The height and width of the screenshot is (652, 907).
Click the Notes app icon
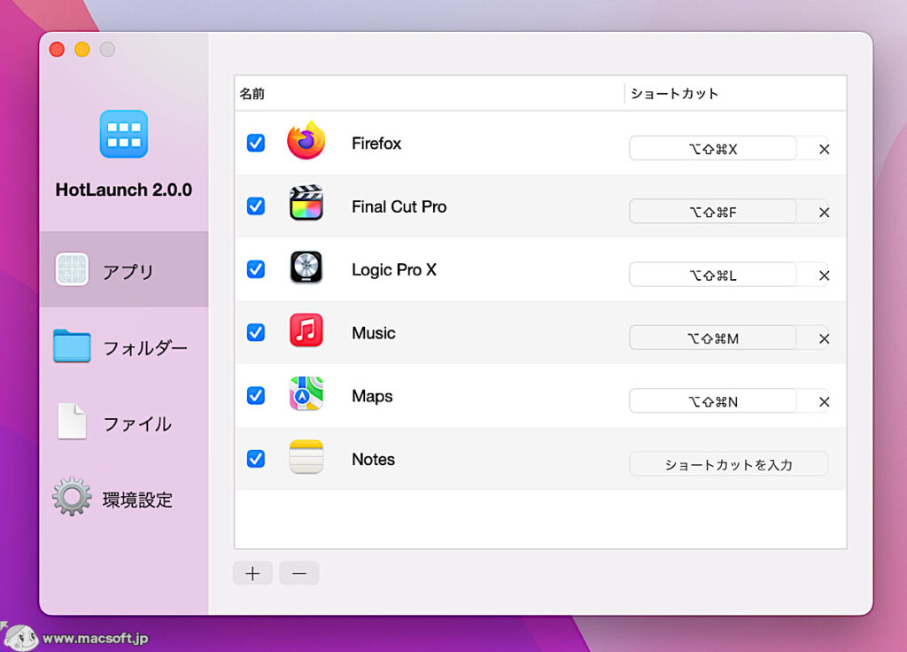click(306, 457)
